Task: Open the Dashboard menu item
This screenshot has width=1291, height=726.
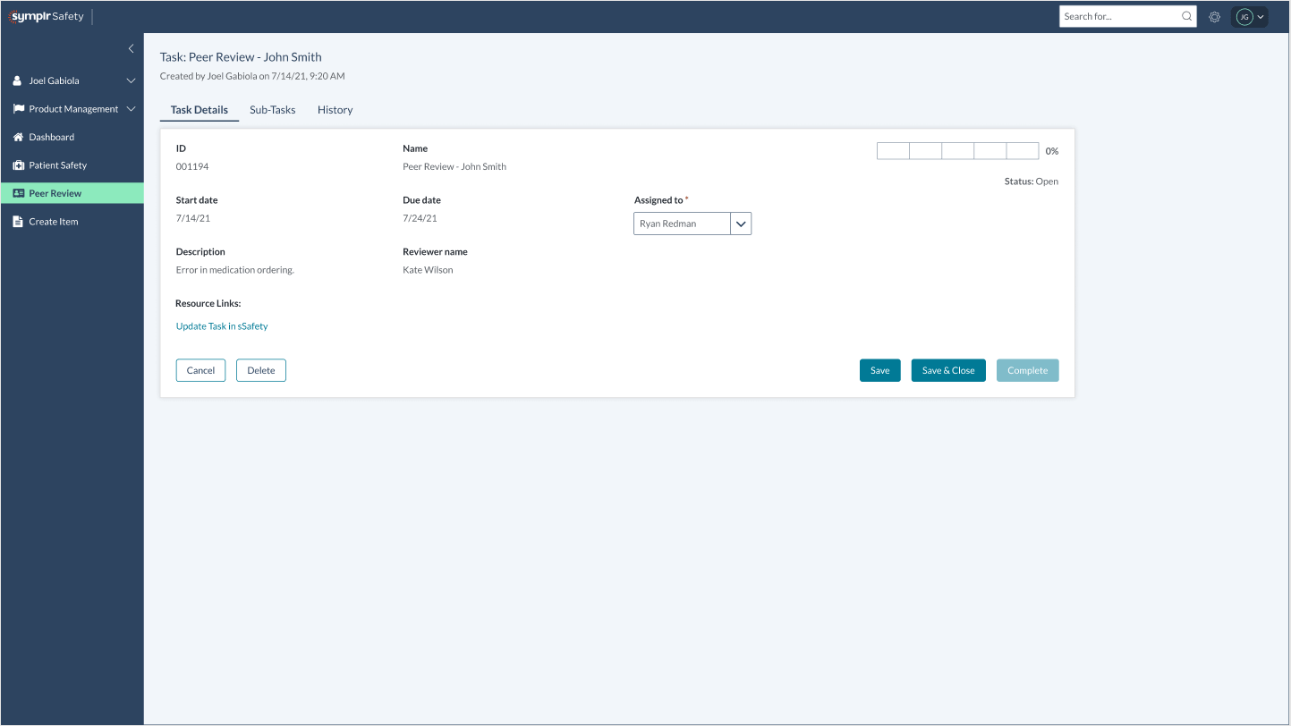Action: (x=72, y=137)
